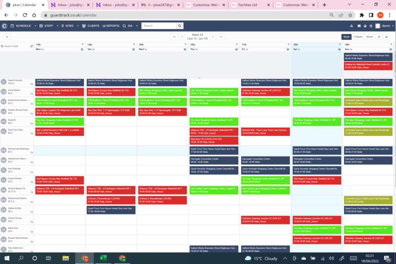Open the alerts warning triangle icon

pos(351,26)
